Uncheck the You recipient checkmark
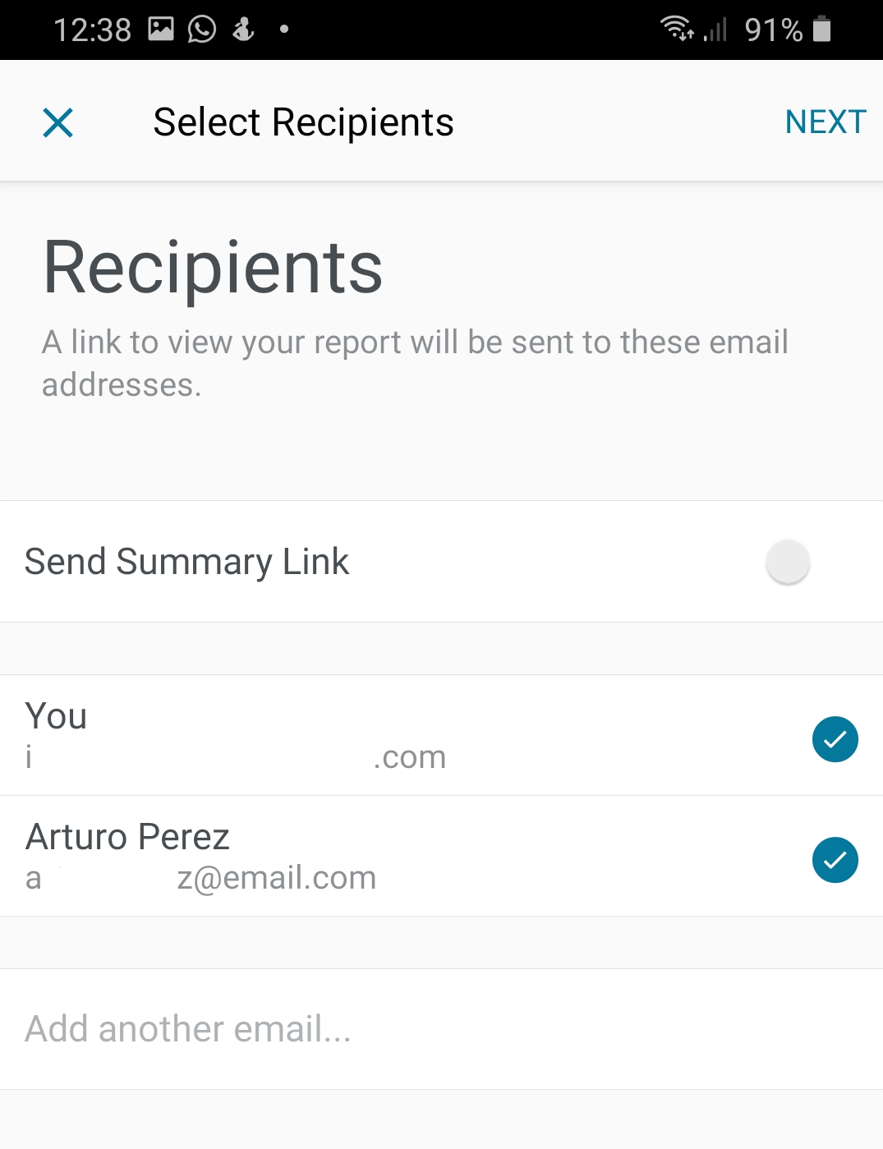Screen dimensions: 883x1149 (835, 739)
